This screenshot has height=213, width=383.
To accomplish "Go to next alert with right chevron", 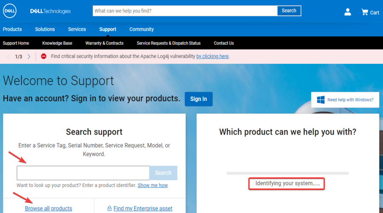I will pos(29,57).
